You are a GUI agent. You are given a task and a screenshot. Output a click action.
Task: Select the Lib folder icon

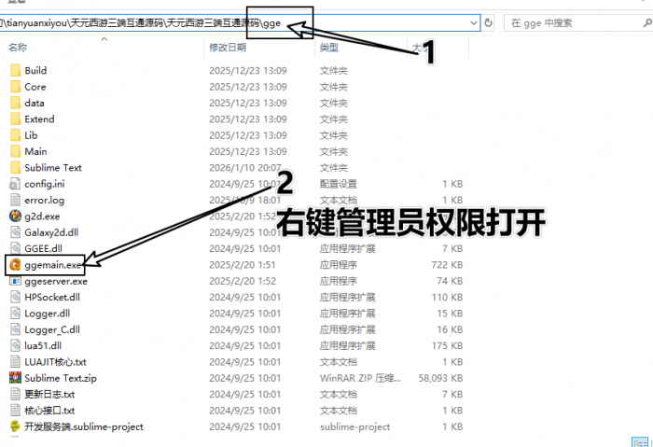tap(15, 135)
